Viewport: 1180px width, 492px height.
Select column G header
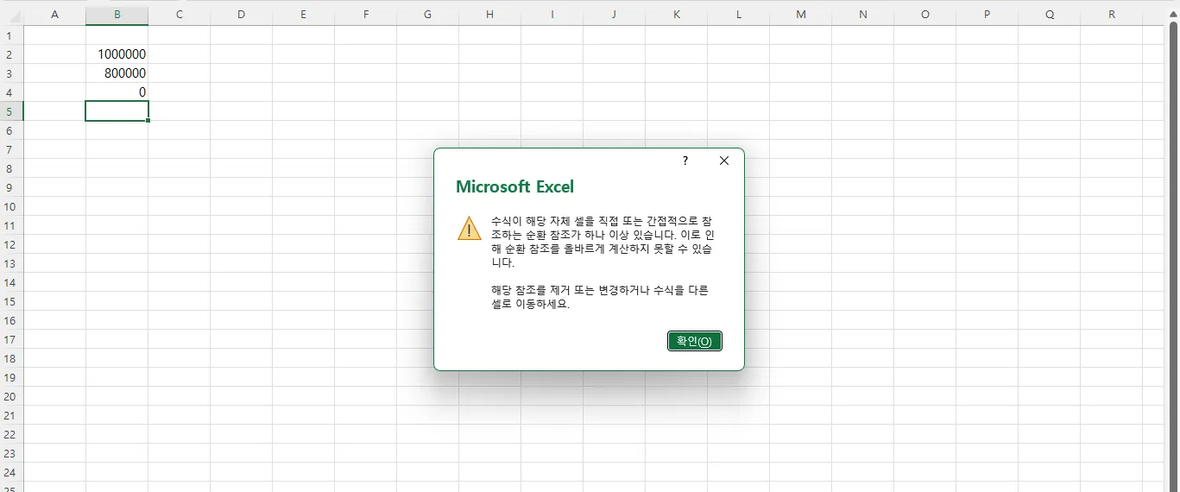point(427,15)
